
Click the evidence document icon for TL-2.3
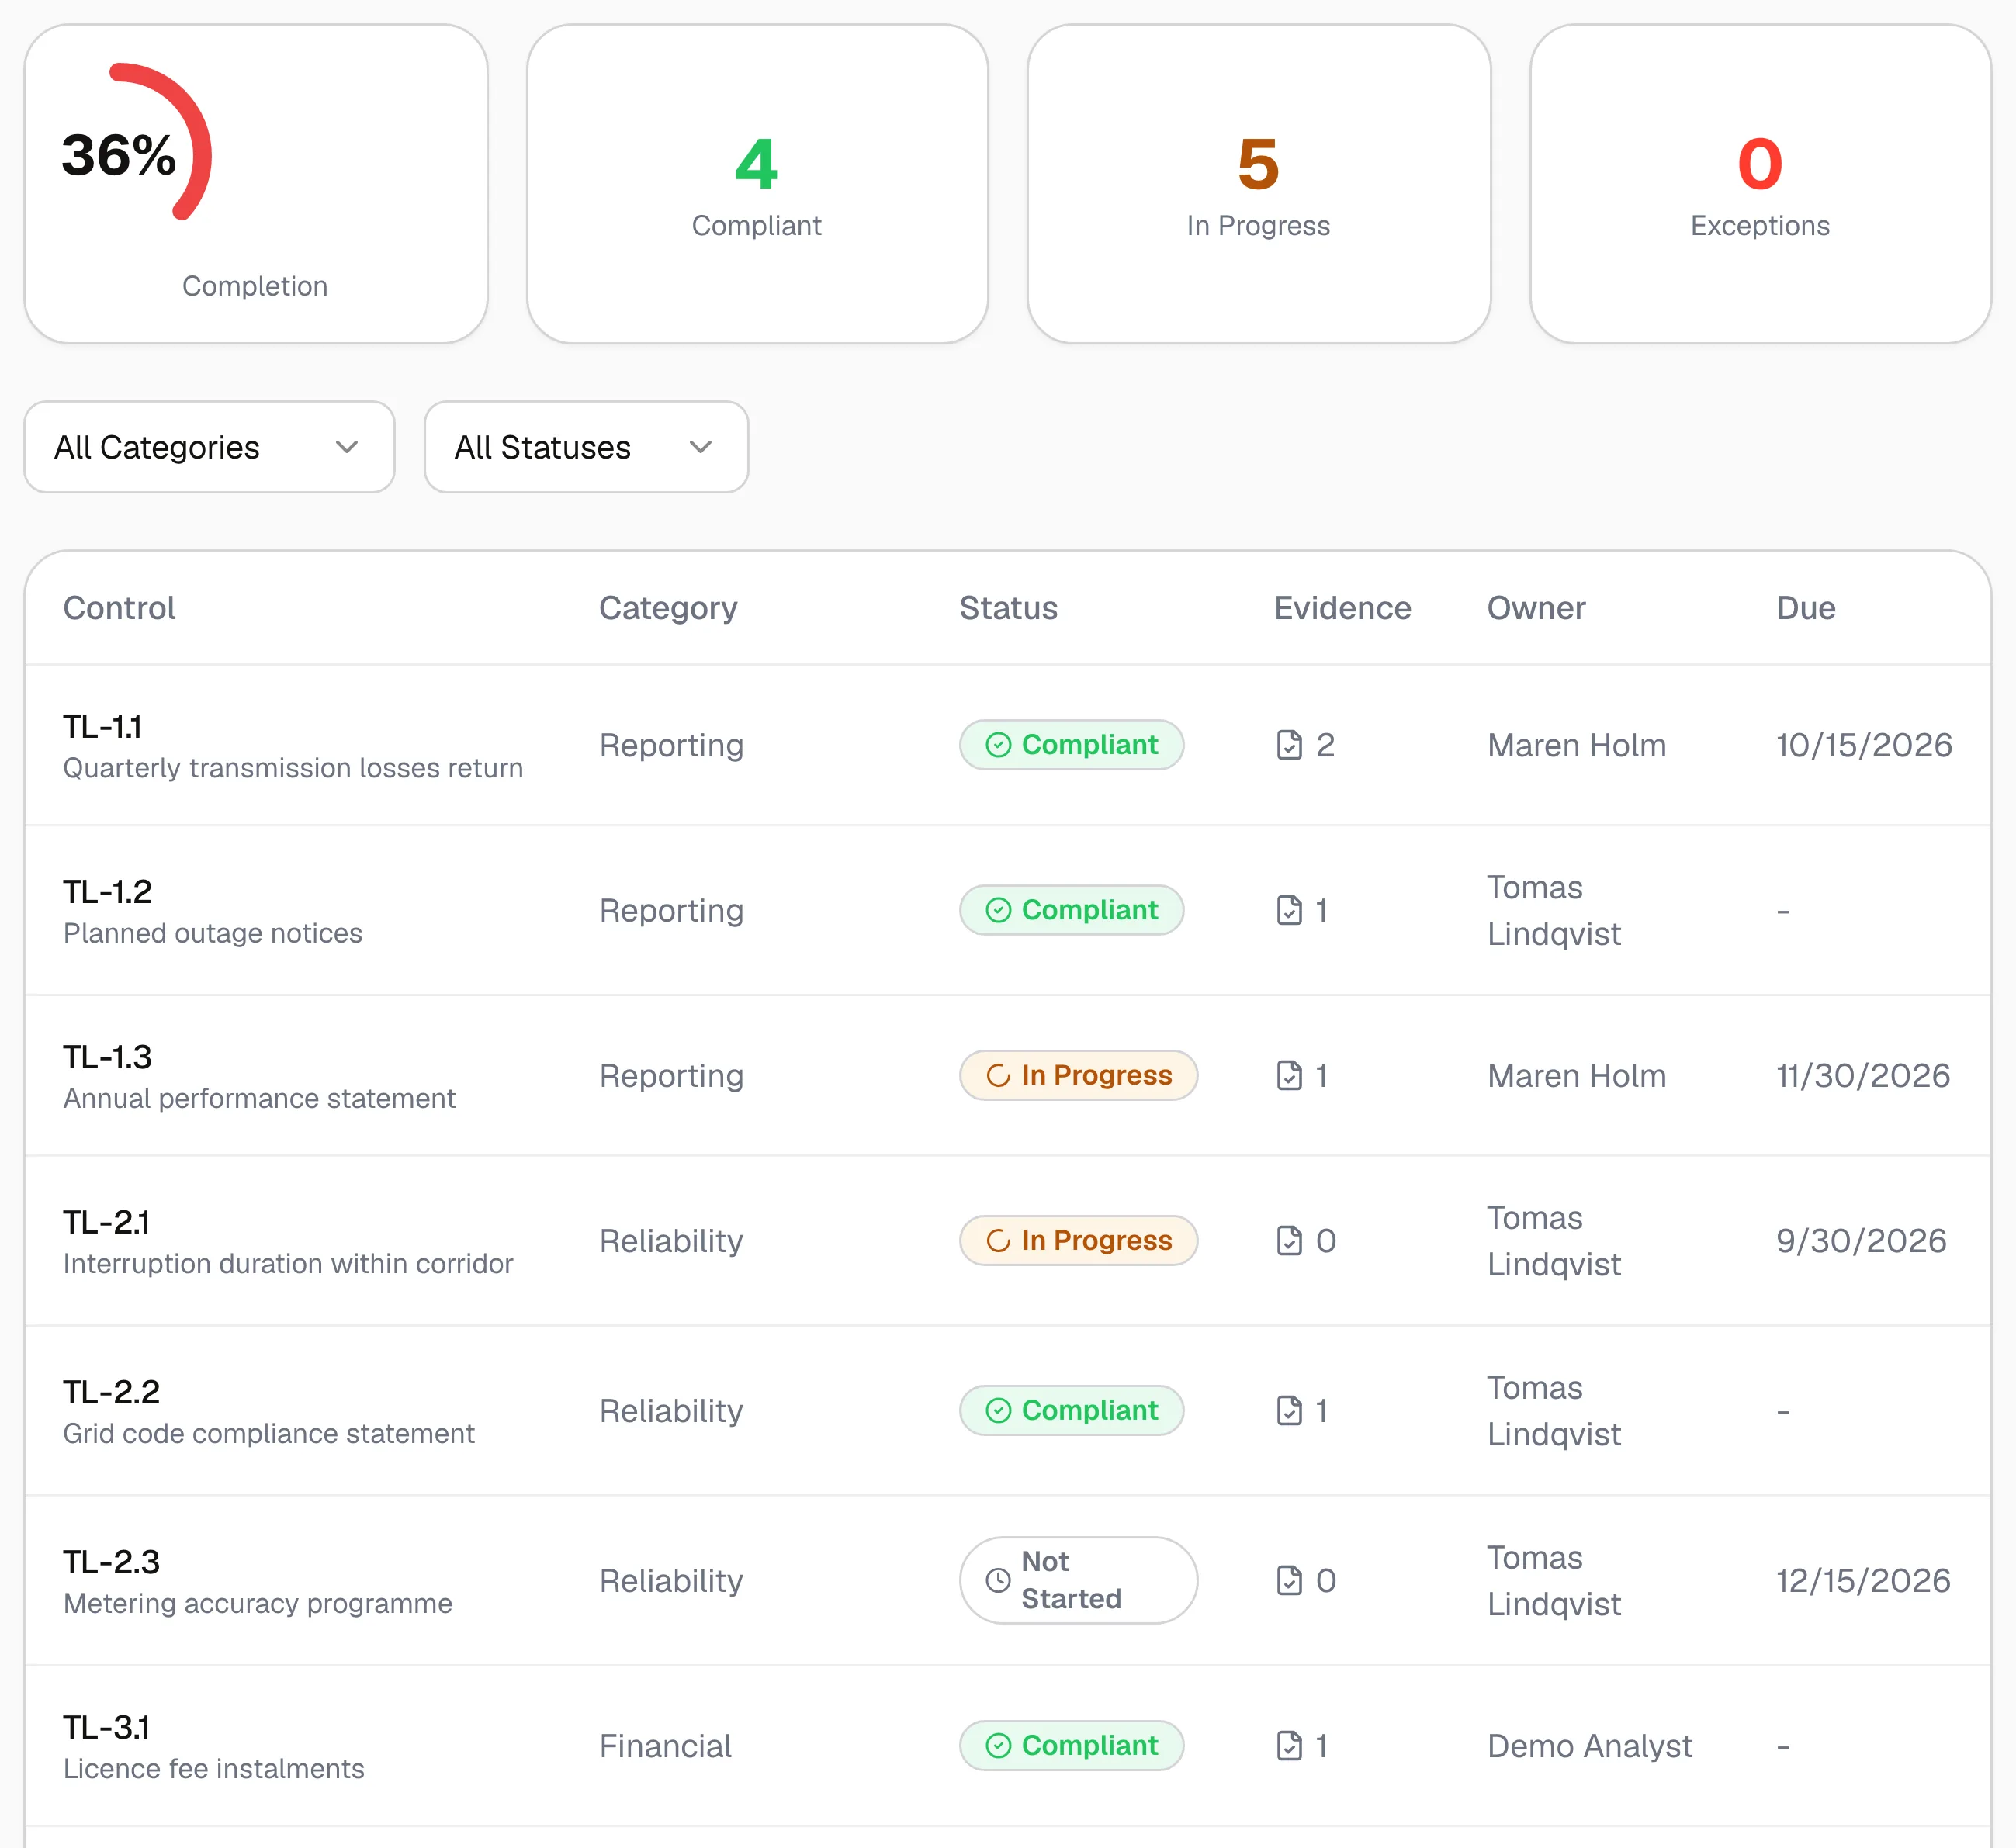1289,1580
